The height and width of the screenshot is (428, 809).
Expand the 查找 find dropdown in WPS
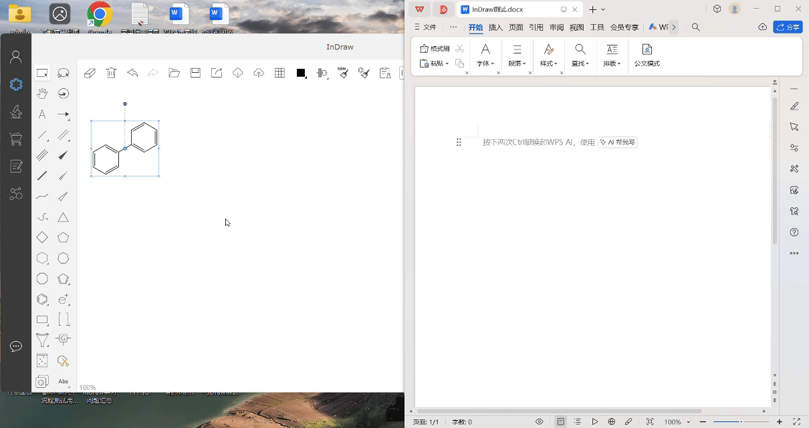coord(580,64)
